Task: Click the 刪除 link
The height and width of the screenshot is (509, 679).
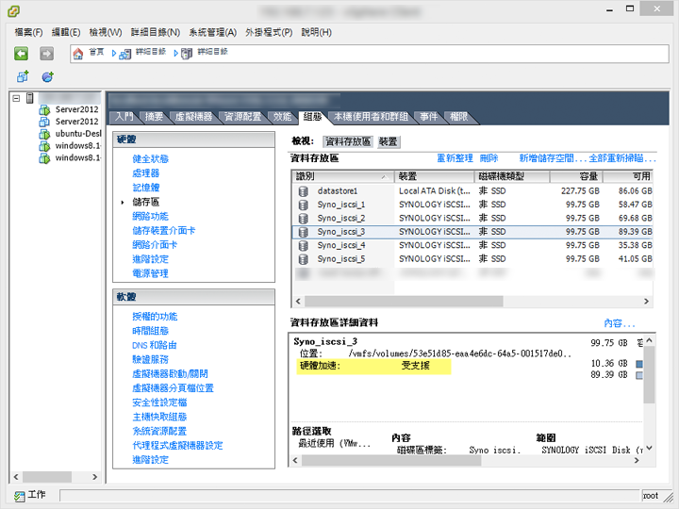Action: (x=489, y=158)
